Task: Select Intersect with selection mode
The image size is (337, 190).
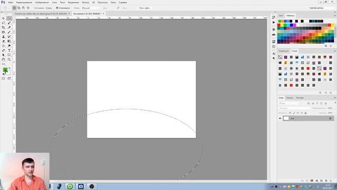Action: [x=28, y=8]
